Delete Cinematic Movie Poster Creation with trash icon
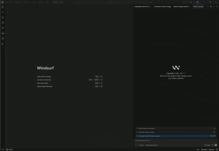219x151 pixels. 215,136
